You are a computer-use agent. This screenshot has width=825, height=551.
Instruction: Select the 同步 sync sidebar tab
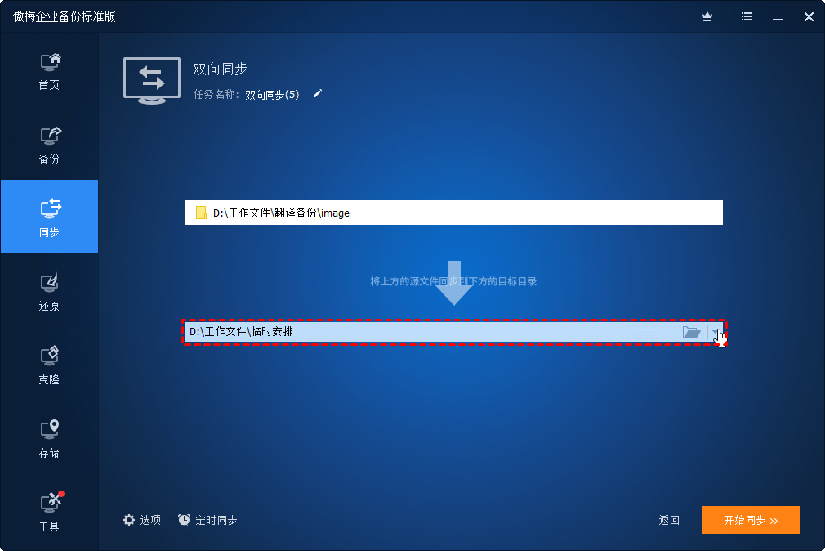(50, 217)
